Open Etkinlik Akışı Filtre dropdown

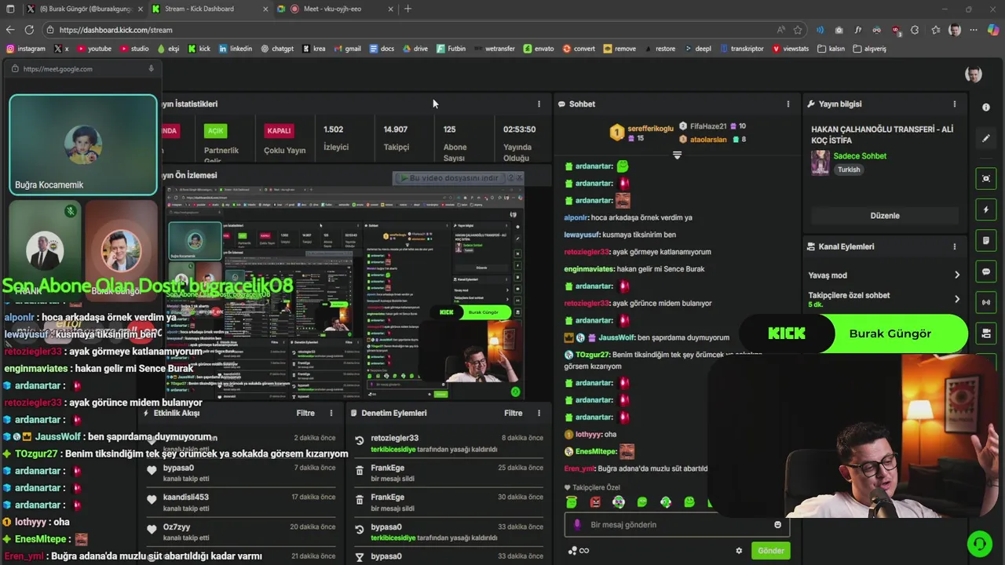[x=305, y=413]
